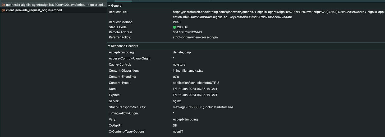Click the Accept-Encoding header label

pyautogui.click(x=122, y=52)
